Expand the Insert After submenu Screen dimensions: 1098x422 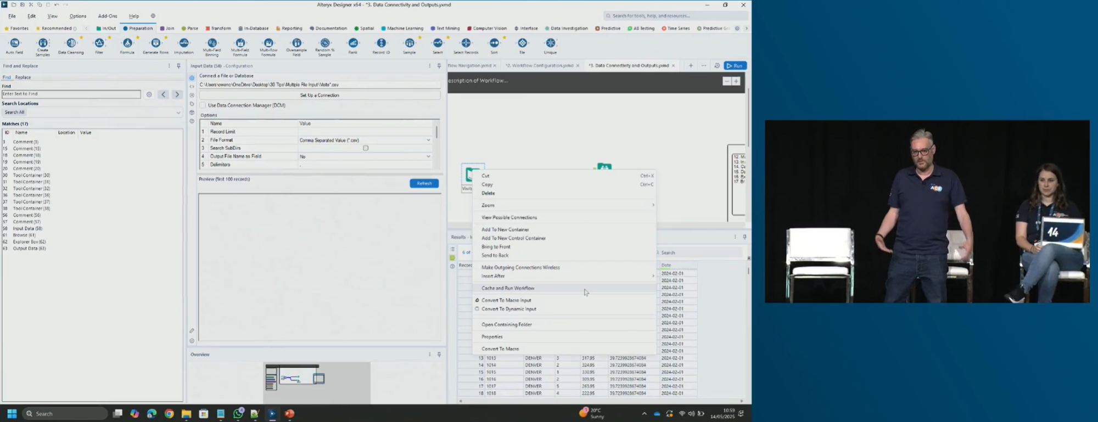click(x=653, y=276)
